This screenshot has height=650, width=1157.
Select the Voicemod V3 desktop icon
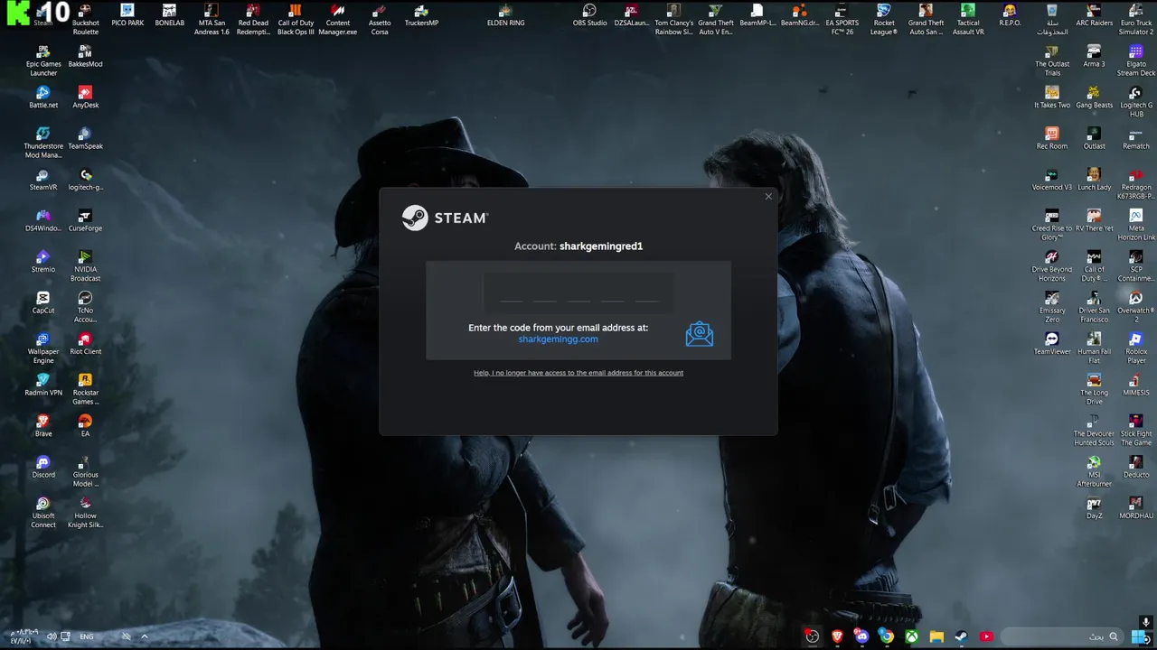tap(1052, 179)
